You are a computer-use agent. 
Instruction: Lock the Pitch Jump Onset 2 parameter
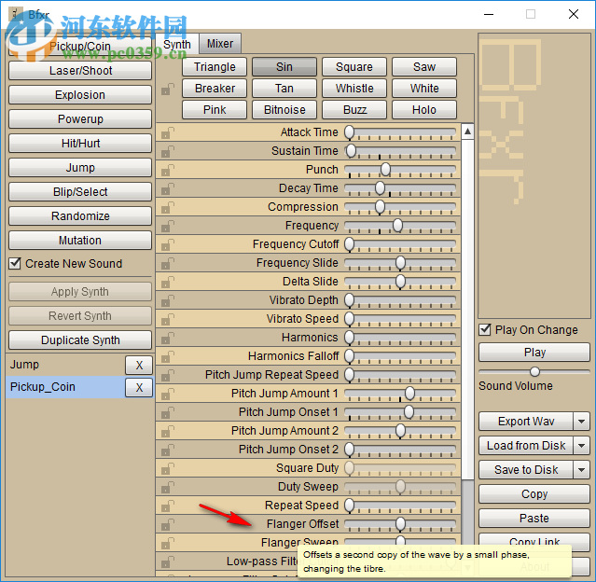[x=168, y=450]
